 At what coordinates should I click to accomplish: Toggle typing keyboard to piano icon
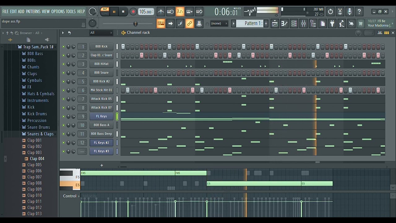tap(161, 23)
